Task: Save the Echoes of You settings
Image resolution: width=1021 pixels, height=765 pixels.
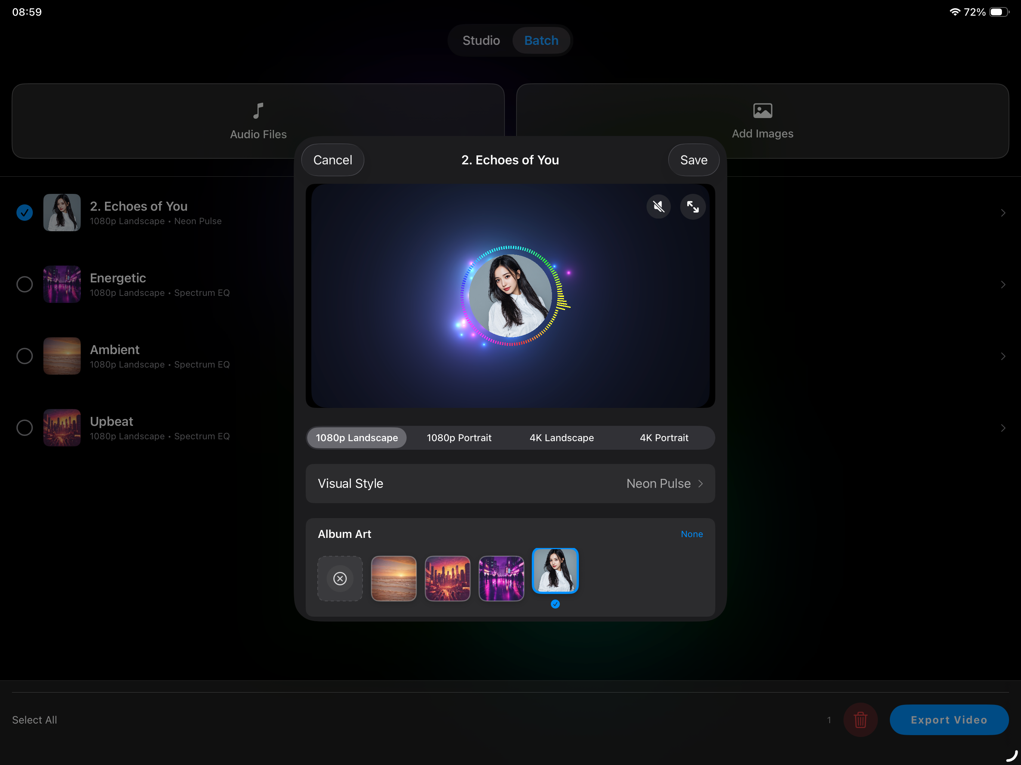Action: (x=693, y=159)
